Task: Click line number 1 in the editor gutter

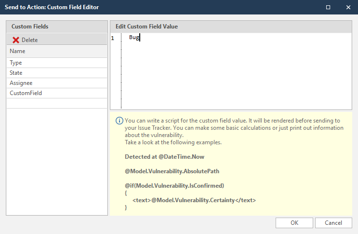Action: point(113,38)
